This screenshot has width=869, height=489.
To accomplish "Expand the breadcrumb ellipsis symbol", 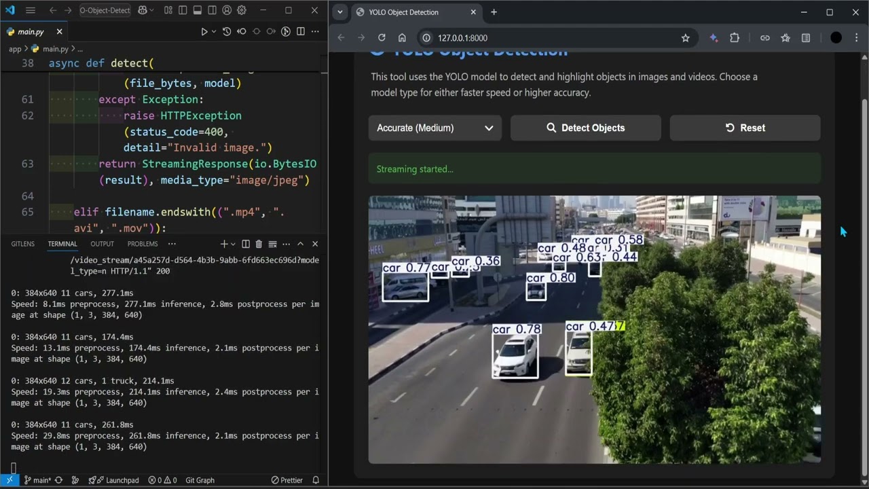I will pos(79,49).
